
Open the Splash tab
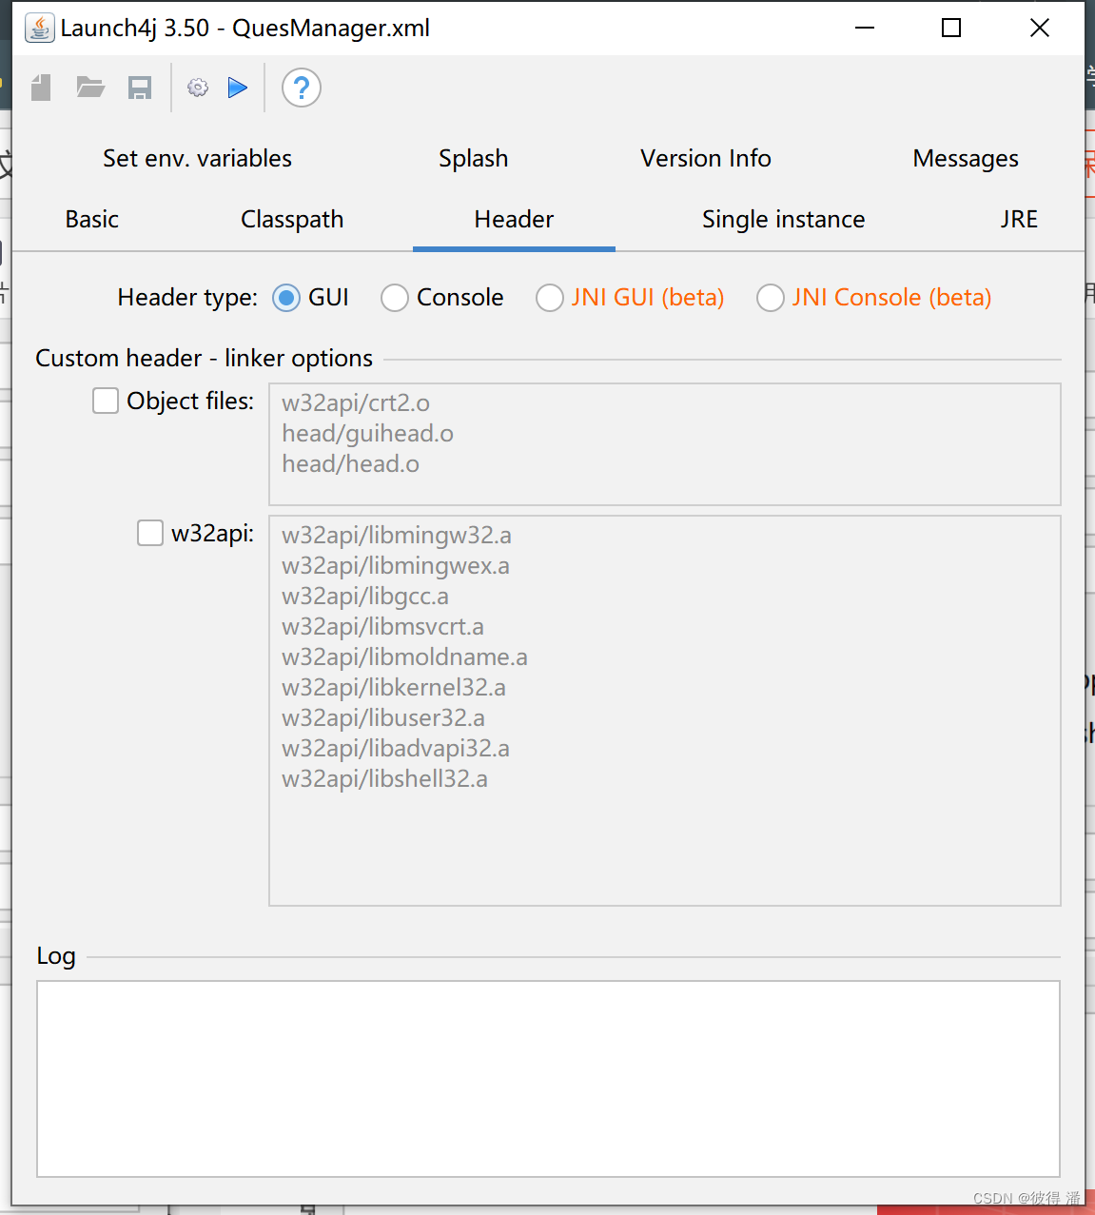(474, 158)
